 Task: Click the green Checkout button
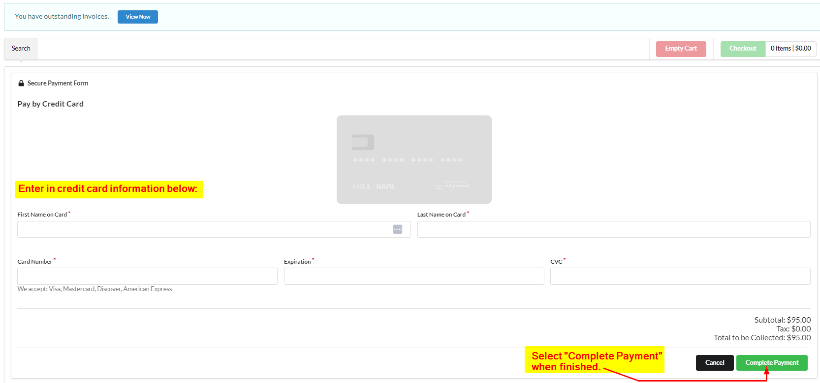click(x=743, y=49)
